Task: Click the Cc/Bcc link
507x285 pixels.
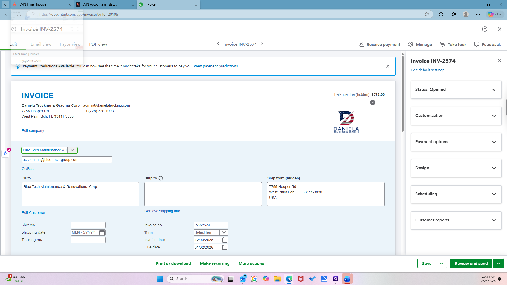Action: 27,169
